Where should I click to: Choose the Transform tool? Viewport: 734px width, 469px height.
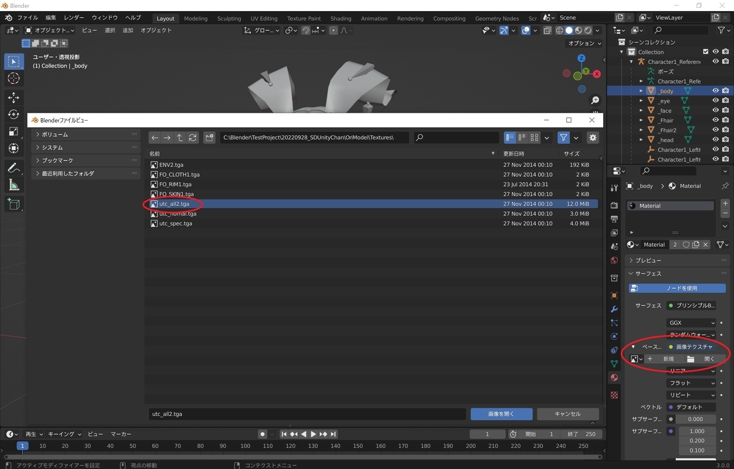13,148
